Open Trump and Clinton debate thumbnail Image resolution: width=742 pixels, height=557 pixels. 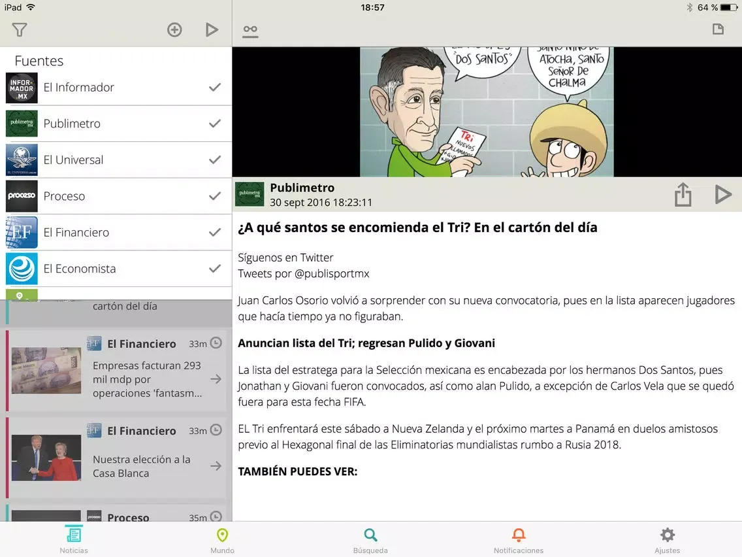click(46, 458)
